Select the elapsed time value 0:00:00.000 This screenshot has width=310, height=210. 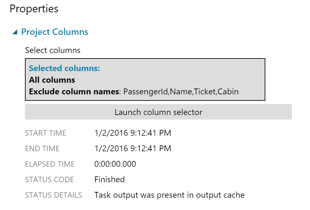click(115, 164)
